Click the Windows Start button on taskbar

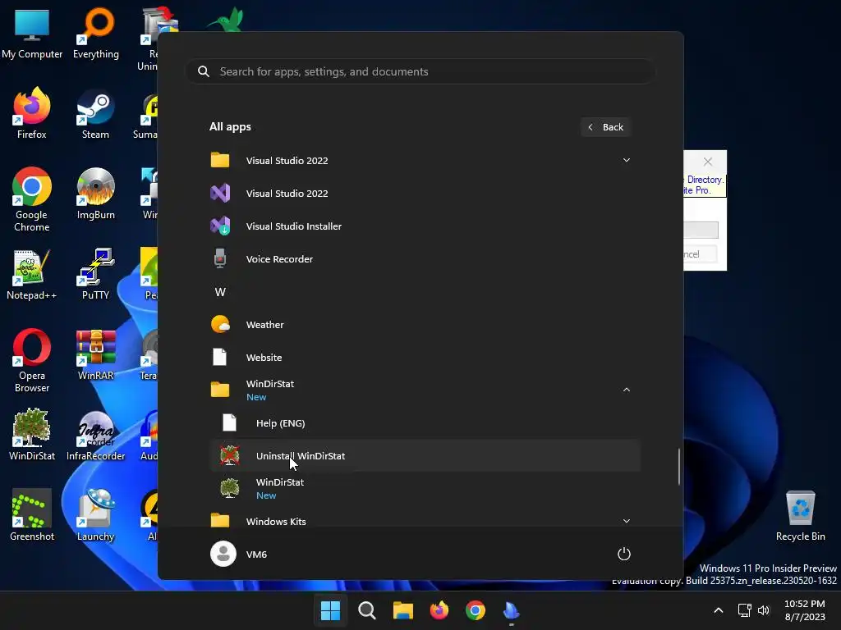click(330, 610)
